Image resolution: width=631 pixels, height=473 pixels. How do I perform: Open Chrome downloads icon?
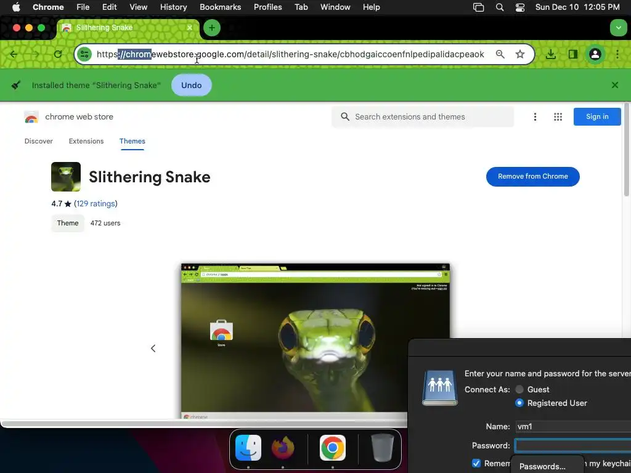[551, 54]
